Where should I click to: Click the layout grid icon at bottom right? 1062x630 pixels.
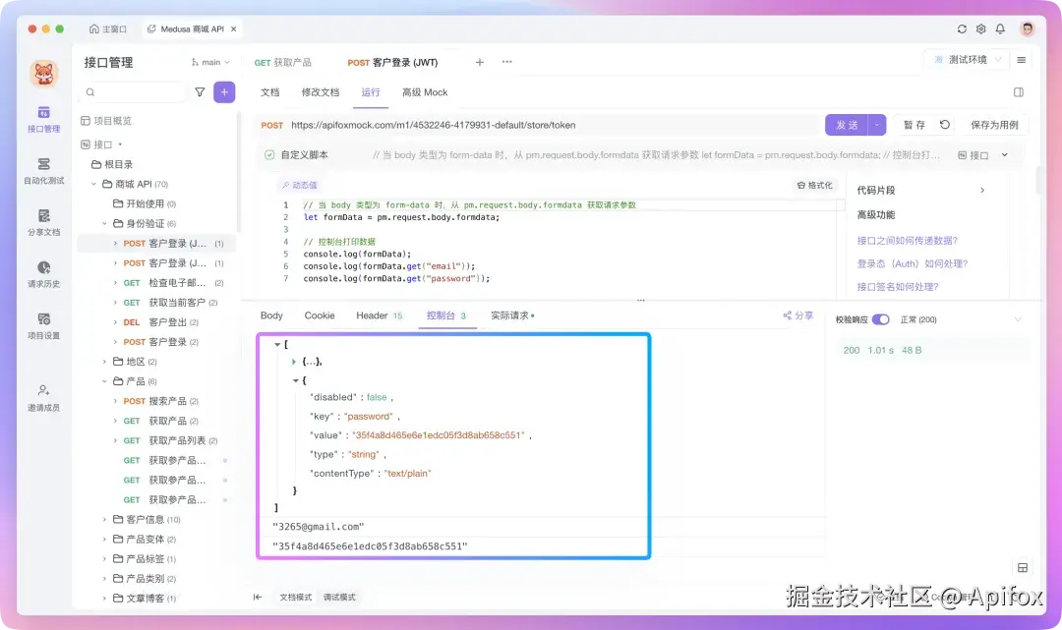coord(1023,568)
